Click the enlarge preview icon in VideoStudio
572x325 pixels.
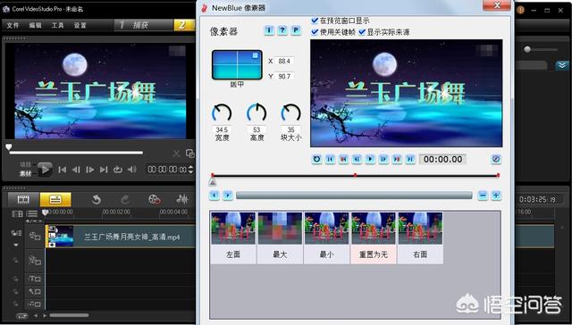189,154
